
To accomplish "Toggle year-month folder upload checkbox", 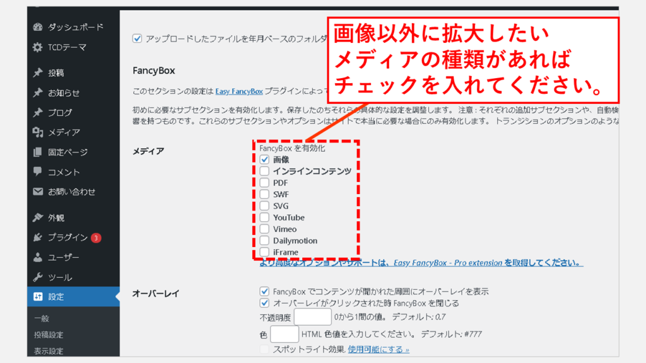I will 137,38.
